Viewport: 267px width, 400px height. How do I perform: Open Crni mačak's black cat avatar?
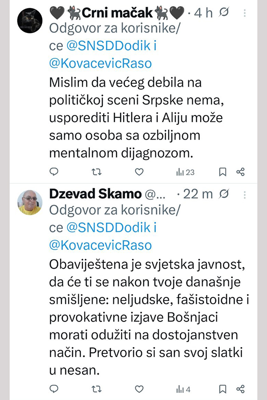point(30,20)
